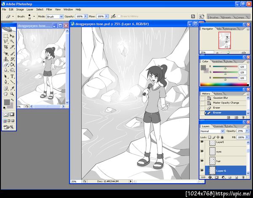Select the Magic Wand tool
The image size is (253, 198).
pyautogui.click(x=12, y=41)
